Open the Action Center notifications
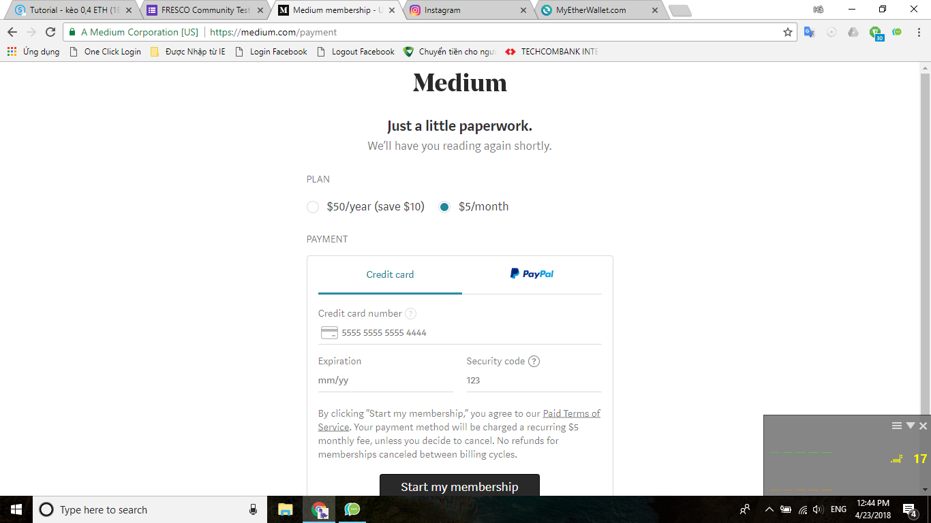This screenshot has height=523, width=931. tap(910, 509)
